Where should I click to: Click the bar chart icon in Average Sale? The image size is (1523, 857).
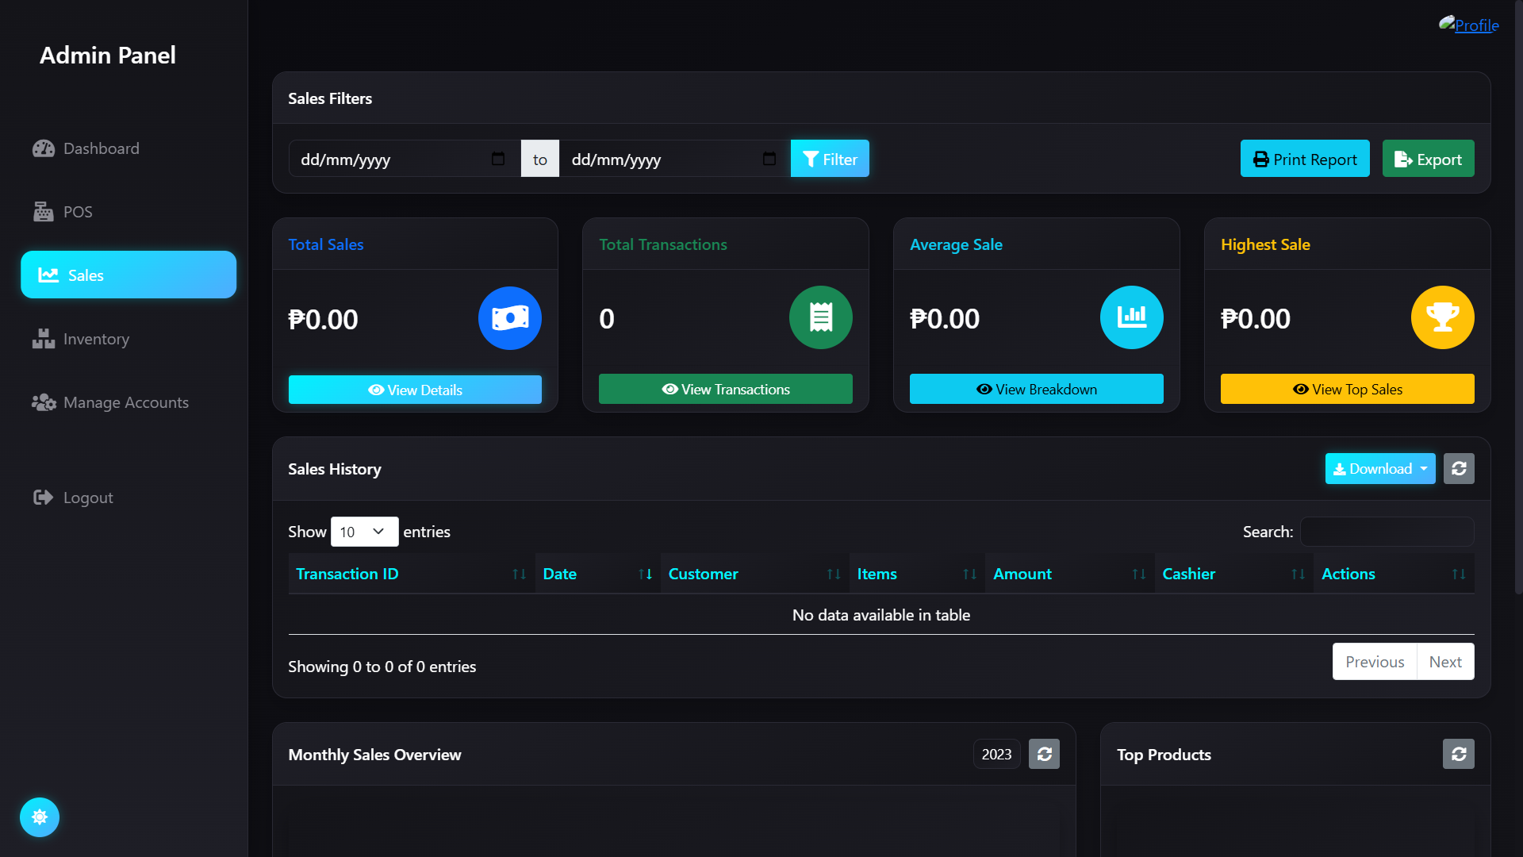click(x=1131, y=317)
